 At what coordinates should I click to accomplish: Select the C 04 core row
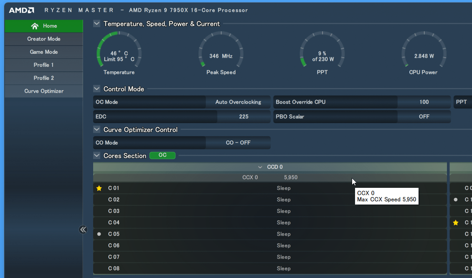click(270, 222)
